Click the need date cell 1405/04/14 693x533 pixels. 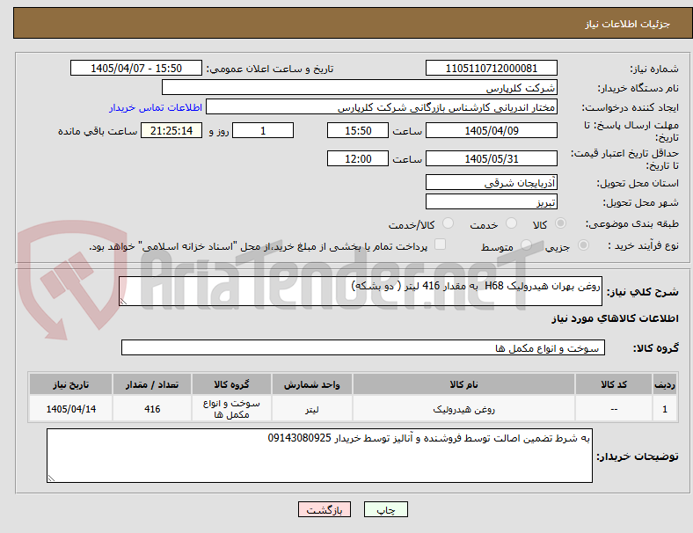[x=70, y=409]
